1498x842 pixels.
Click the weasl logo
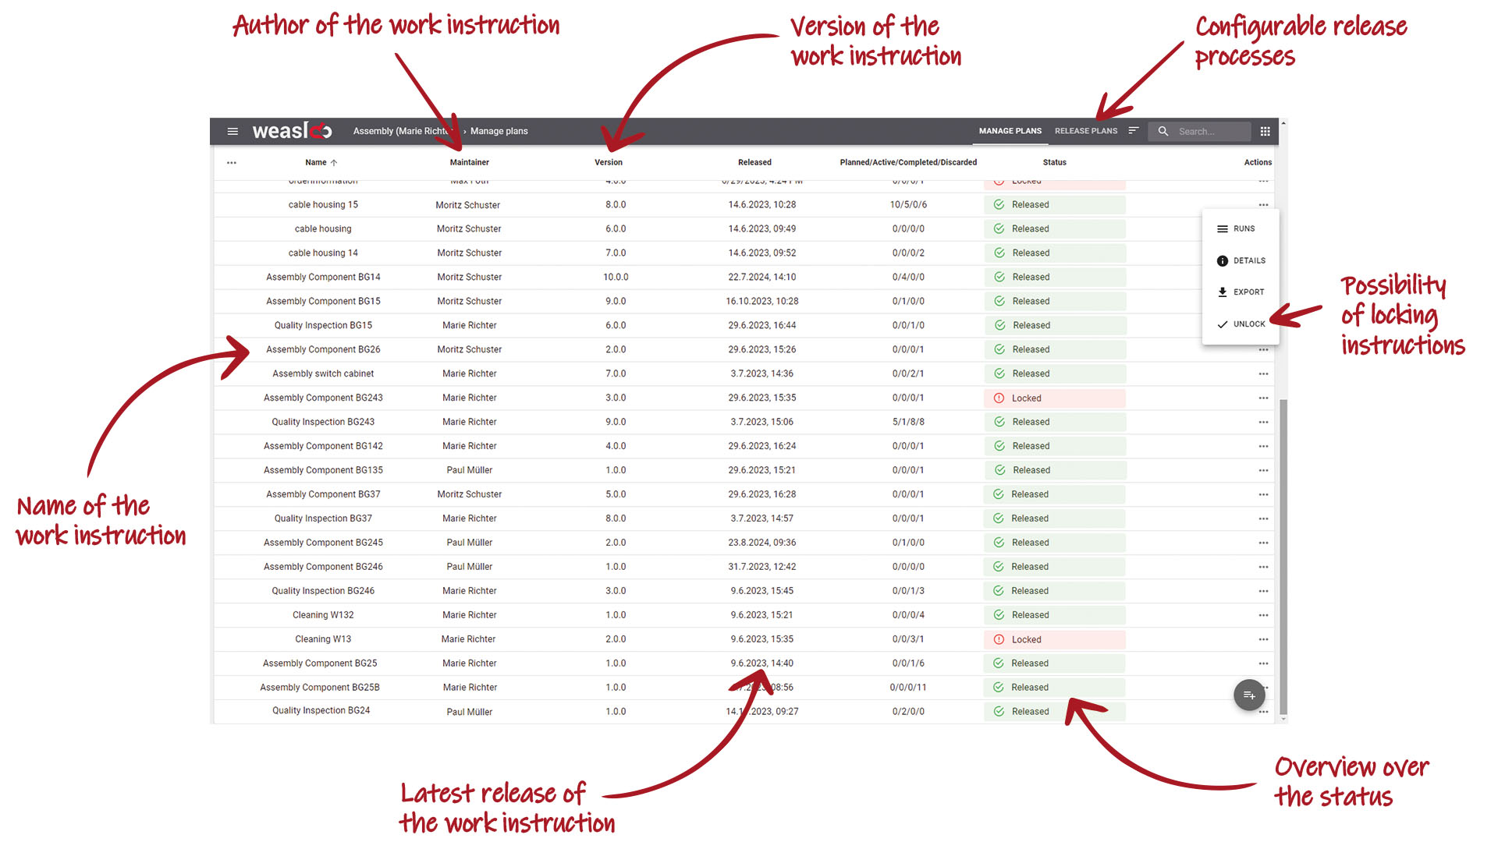click(x=292, y=130)
